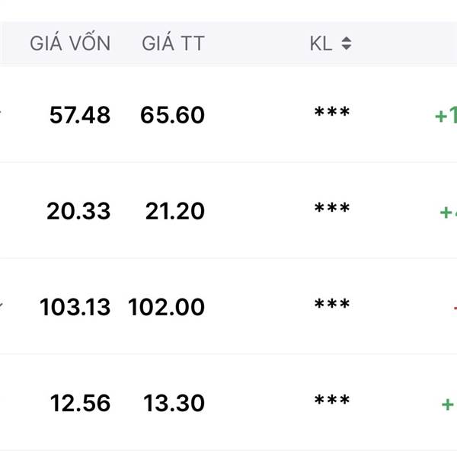Reveal masked quantity in the 65.60 row
This screenshot has width=457, height=457.
pos(332,112)
